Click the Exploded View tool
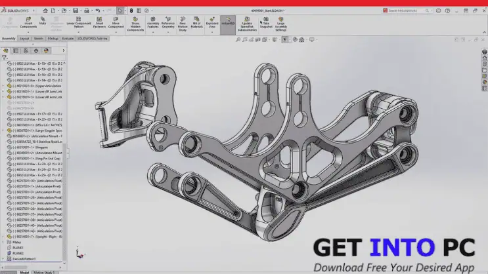 click(212, 23)
